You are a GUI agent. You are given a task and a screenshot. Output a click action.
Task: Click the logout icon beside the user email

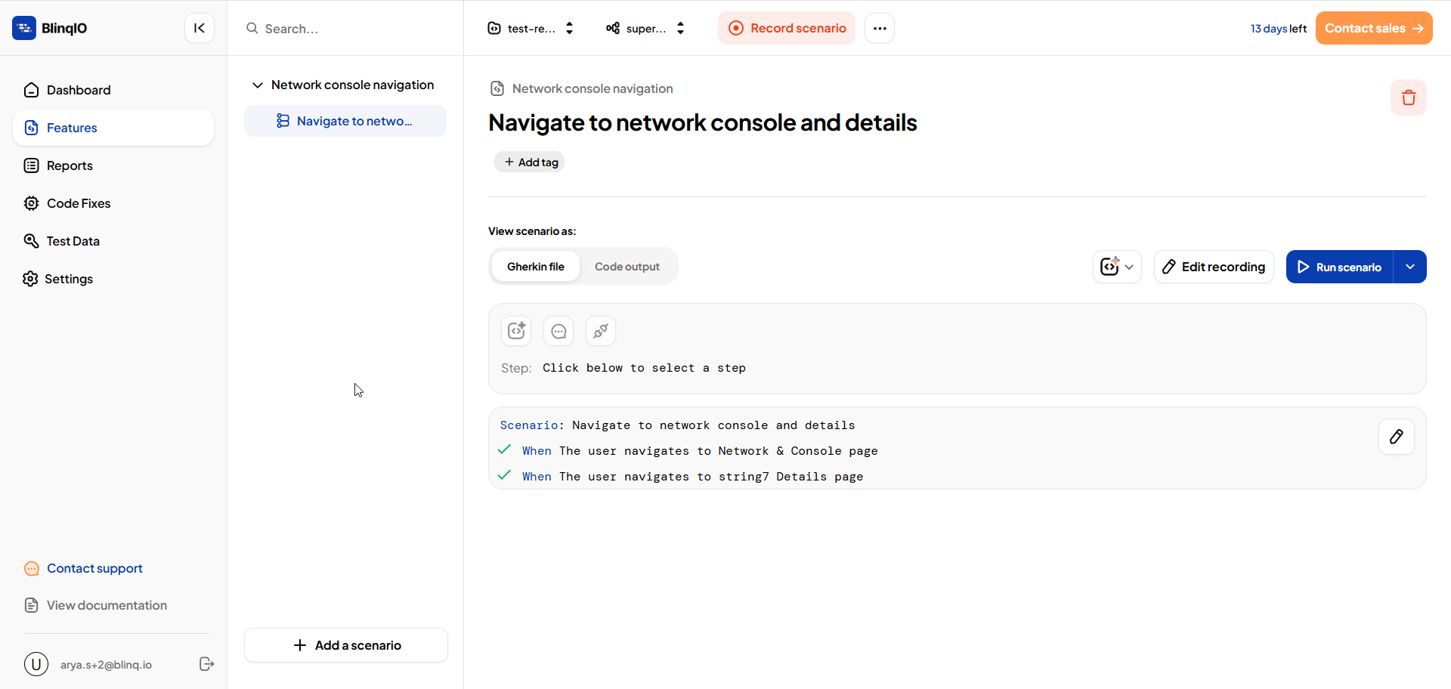tap(206, 664)
